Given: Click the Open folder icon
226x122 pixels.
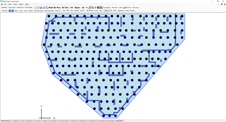Looking at the screenshot, I should click(38, 8).
